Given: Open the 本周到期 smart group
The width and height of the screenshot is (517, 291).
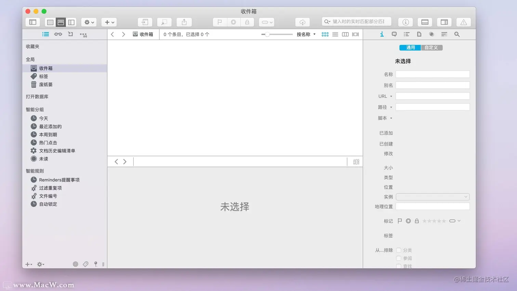Looking at the screenshot, I should click(65, 134).
